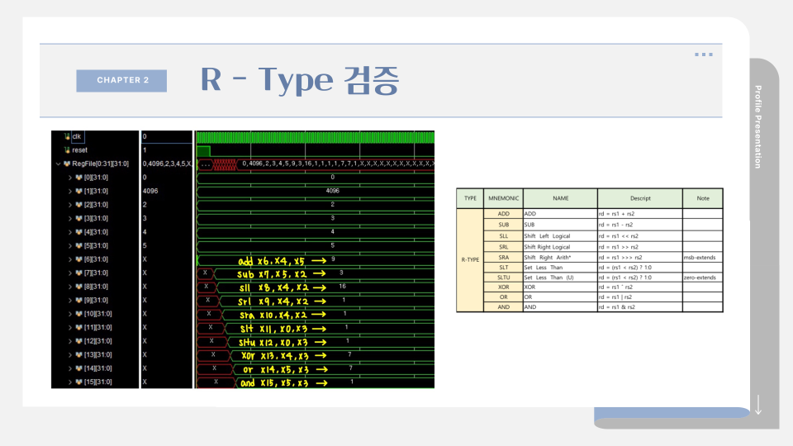The width and height of the screenshot is (793, 446).
Task: Click the bus icon beside [15][31:0]
Action: [79, 382]
